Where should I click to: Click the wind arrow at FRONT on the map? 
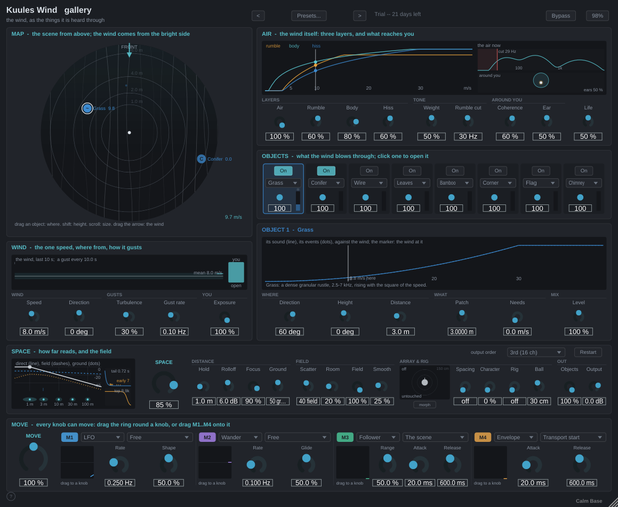pos(129,51)
